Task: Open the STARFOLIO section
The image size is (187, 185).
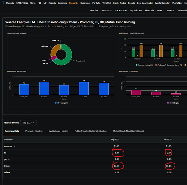Action: coord(22,3)
